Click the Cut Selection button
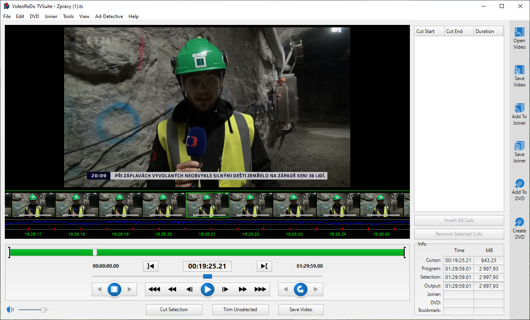530x320 pixels. 174,310
